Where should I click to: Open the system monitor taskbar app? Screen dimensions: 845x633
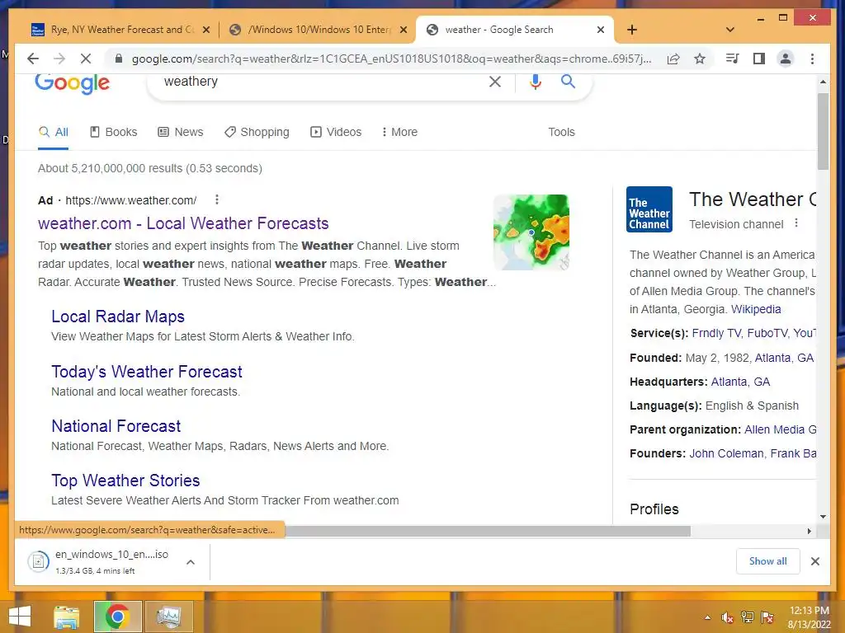point(168,617)
